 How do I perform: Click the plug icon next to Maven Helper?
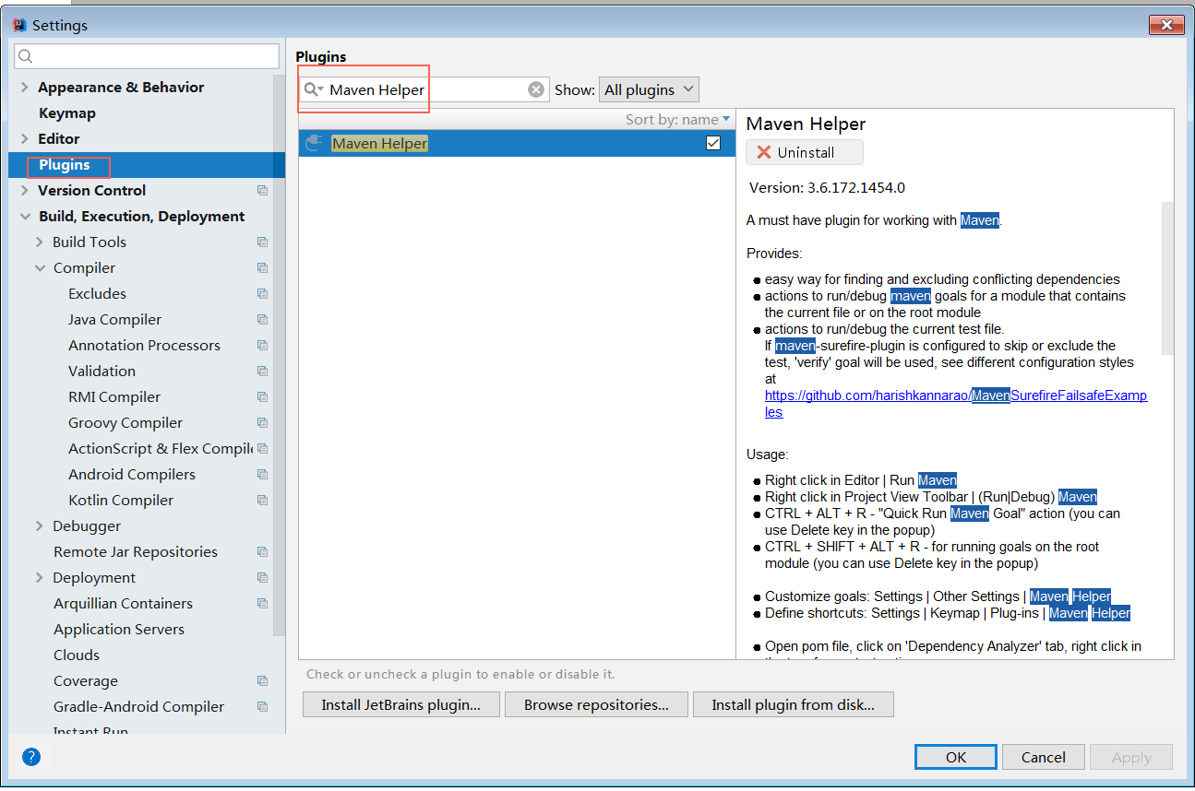[x=315, y=143]
